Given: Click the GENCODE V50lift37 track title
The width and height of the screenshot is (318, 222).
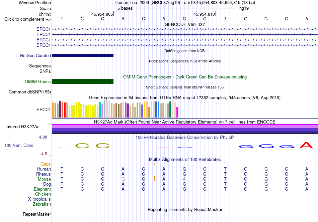Looking at the screenshot, I should tap(185, 24).
